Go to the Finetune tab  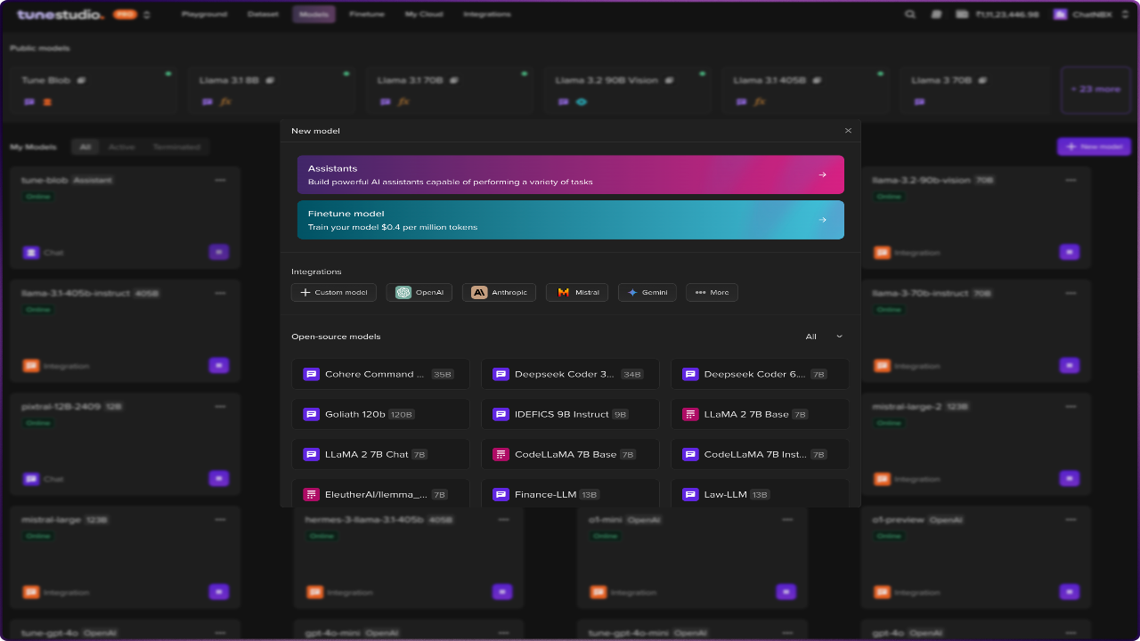tap(367, 14)
